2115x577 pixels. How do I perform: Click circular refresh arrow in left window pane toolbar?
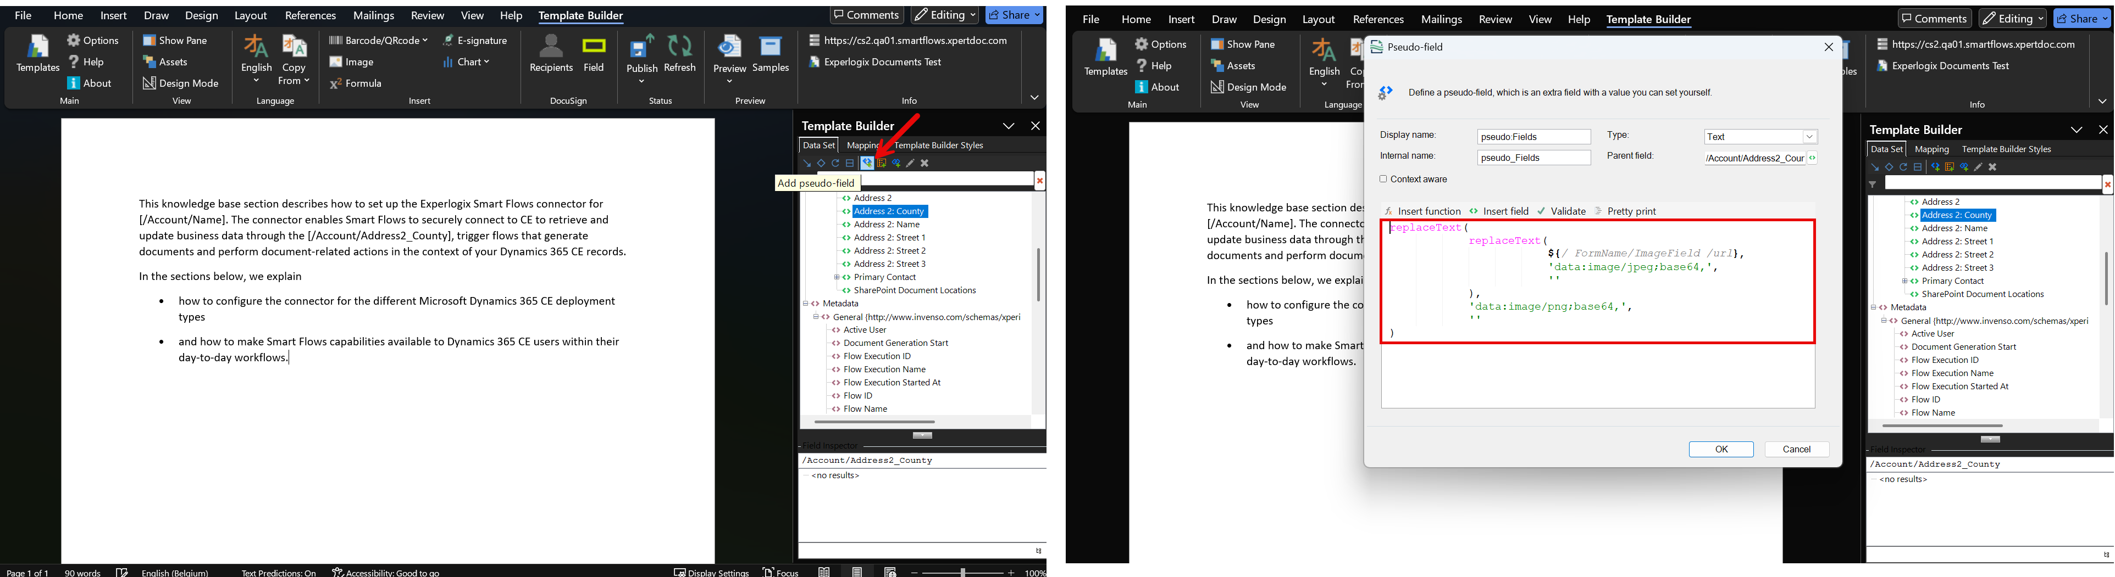pyautogui.click(x=836, y=163)
